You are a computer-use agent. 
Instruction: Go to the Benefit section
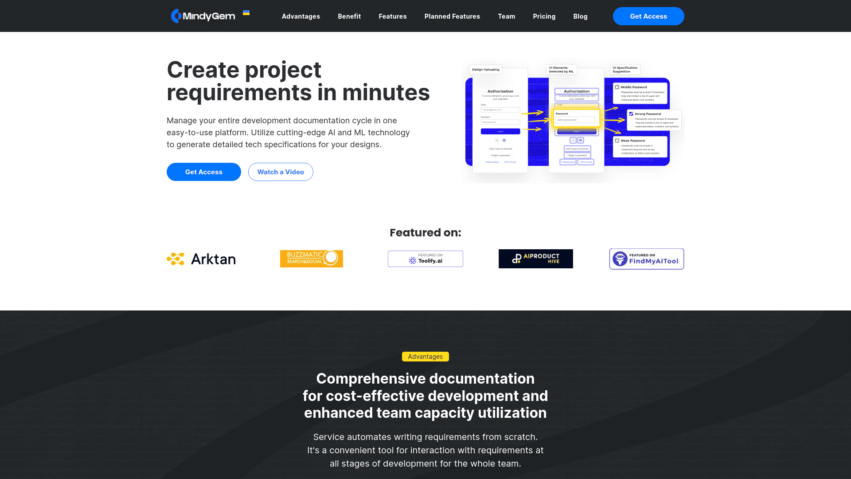tap(349, 16)
